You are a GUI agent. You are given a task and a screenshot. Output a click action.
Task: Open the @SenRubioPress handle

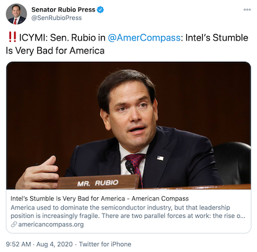tap(57, 18)
